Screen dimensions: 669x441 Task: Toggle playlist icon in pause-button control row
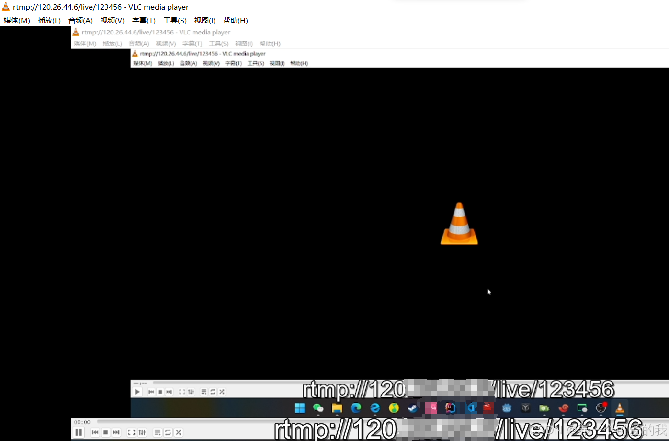coord(158,432)
